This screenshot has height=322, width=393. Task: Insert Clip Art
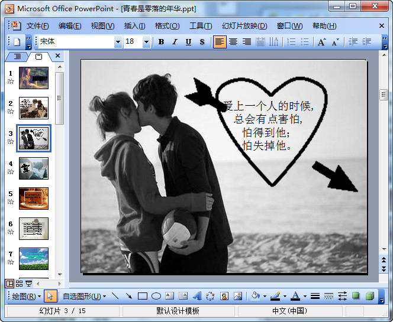point(224,296)
